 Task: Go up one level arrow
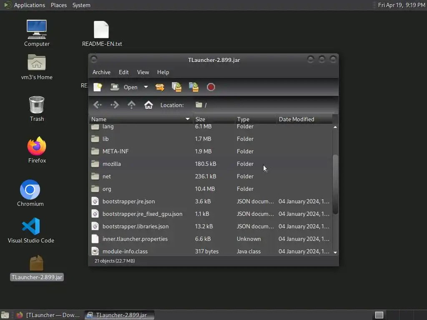click(x=131, y=105)
